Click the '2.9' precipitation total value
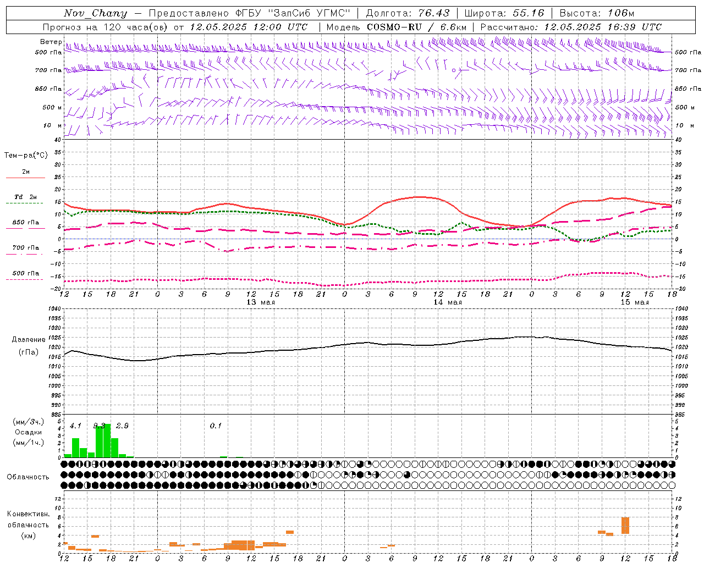This screenshot has width=704, height=563. point(122,426)
